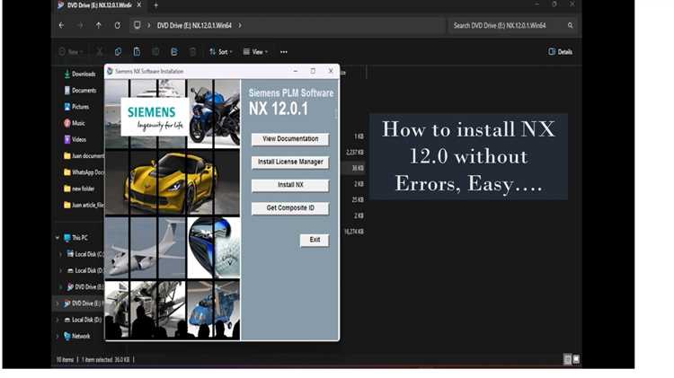Open Downloads in sidebar
This screenshot has height=378, width=674.
point(79,75)
